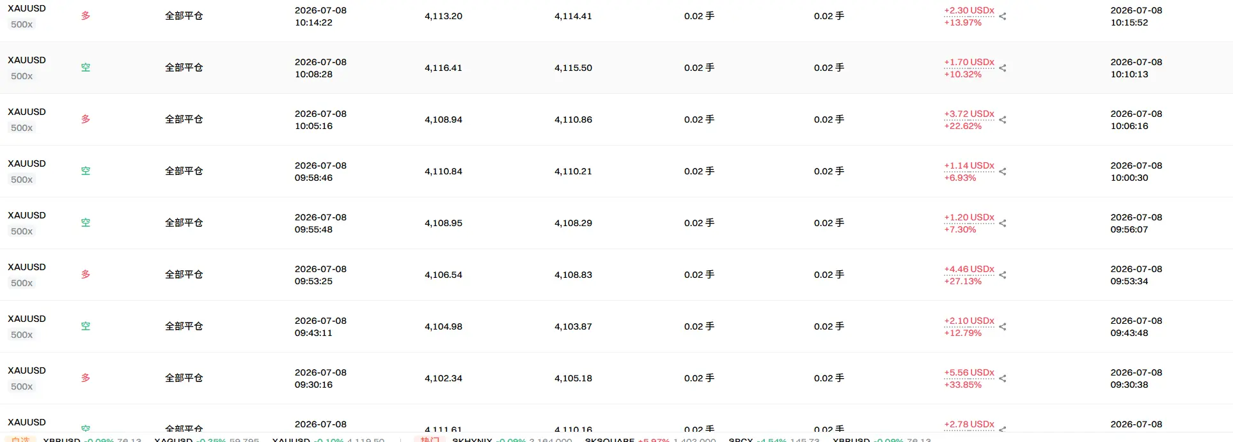Click open time 2026-07-08 10:08:28
This screenshot has height=442, width=1233.
click(320, 68)
